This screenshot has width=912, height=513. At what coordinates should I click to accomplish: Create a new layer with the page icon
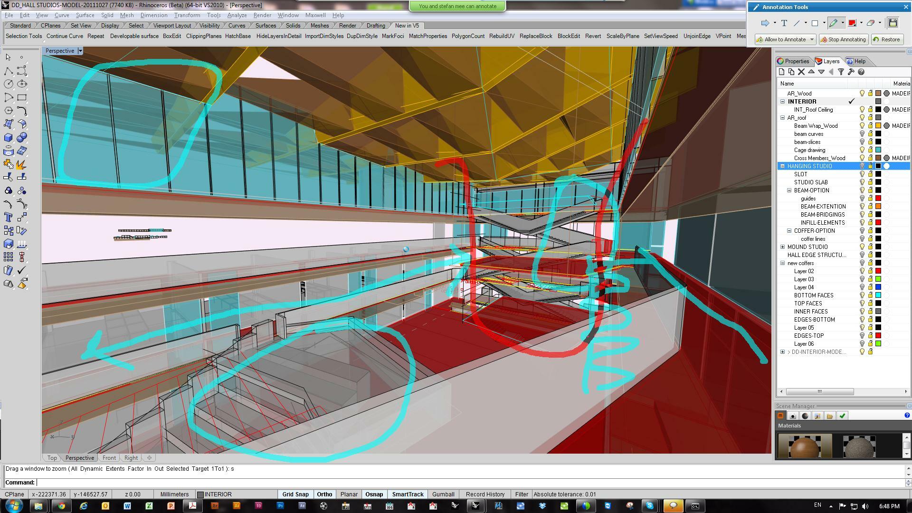(x=781, y=72)
